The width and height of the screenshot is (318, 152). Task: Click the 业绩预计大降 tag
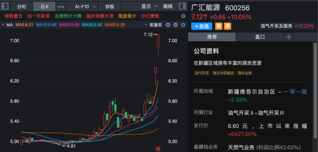pyautogui.click(x=68, y=16)
